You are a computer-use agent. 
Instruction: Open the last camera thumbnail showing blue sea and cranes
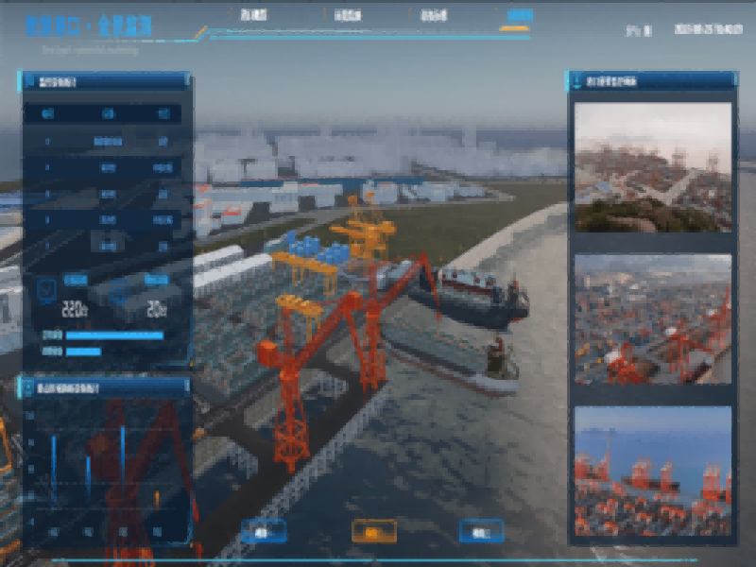point(652,470)
